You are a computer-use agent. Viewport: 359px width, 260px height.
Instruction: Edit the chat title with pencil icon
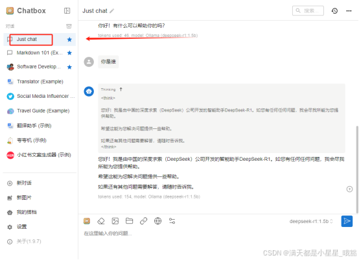coord(111,11)
